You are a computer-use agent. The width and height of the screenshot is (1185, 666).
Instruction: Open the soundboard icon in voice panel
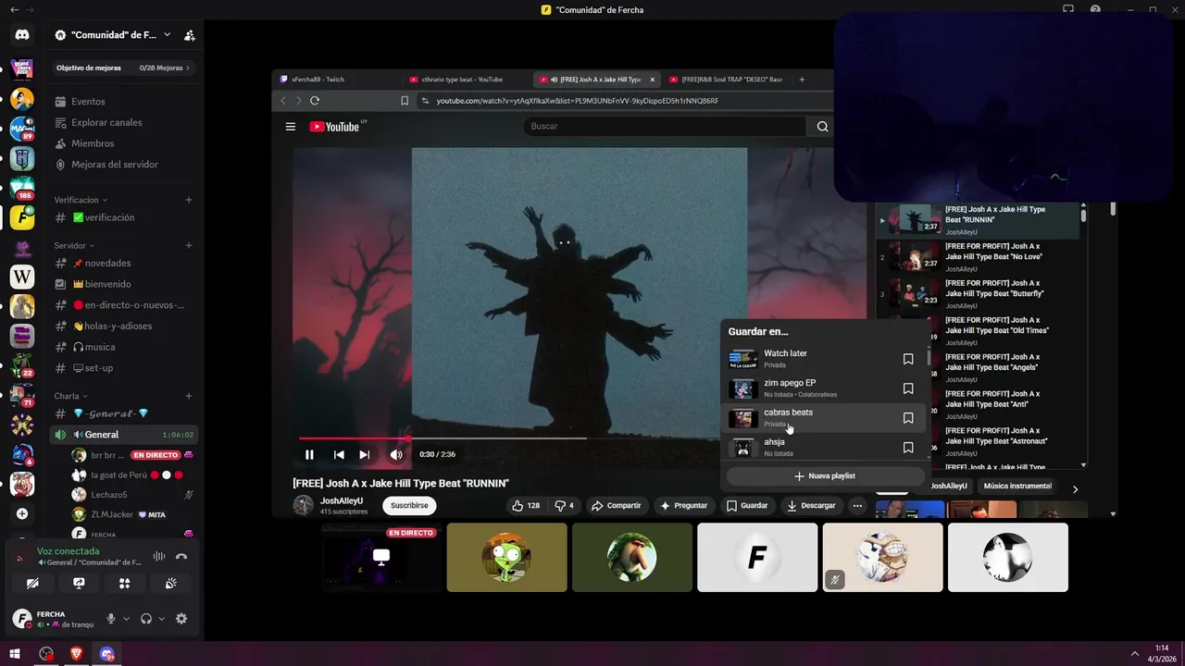click(x=171, y=583)
